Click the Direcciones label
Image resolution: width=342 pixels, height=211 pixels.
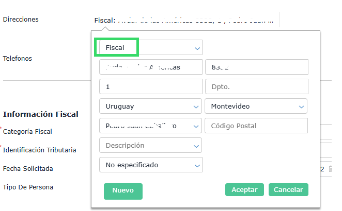click(21, 20)
